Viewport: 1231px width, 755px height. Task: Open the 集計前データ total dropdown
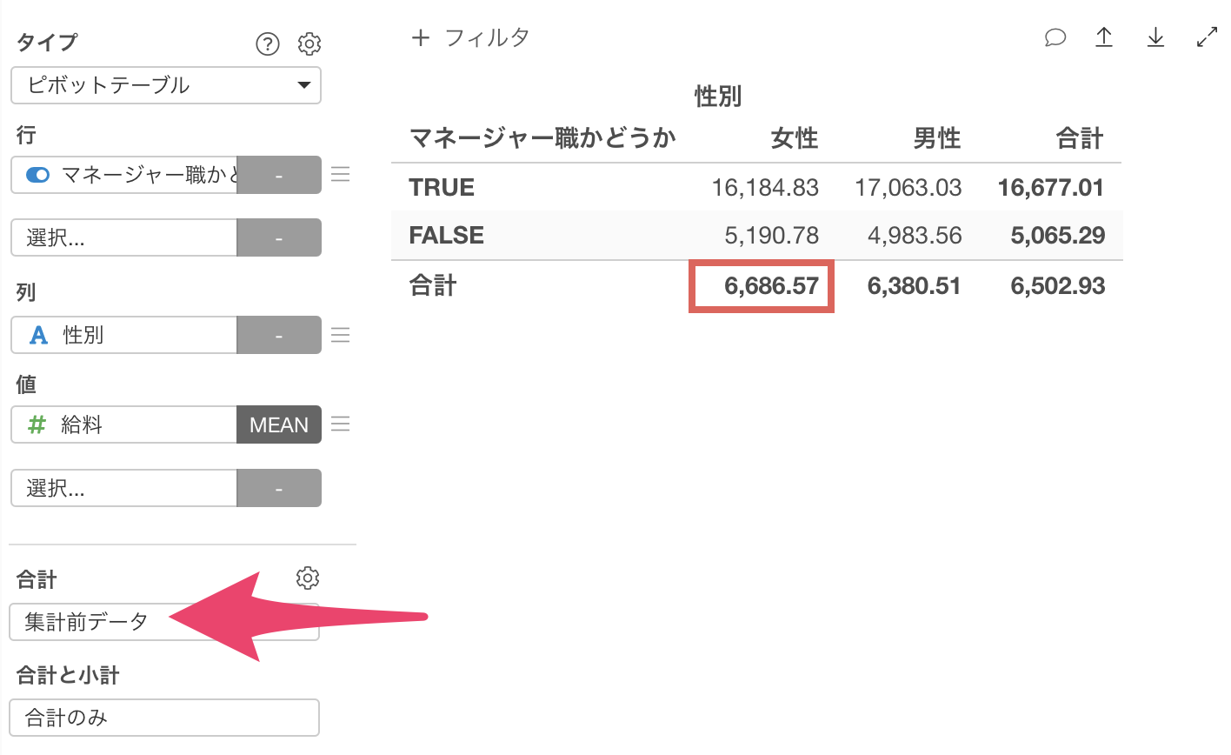tap(164, 622)
